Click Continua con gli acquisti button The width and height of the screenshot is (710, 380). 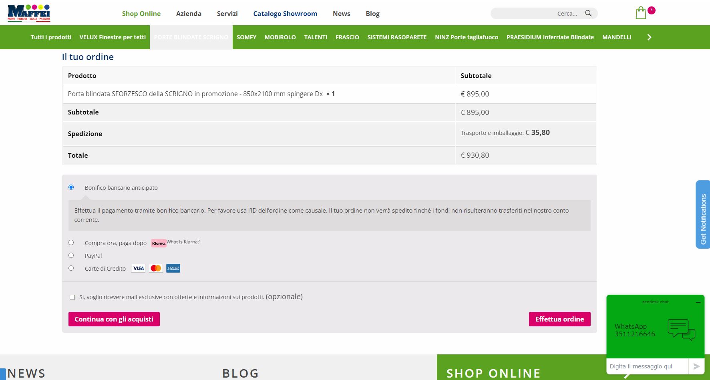tap(114, 319)
